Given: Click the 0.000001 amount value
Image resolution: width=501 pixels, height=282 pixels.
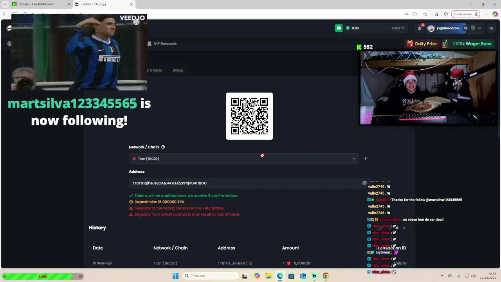Looking at the screenshot, I should tap(302, 263).
